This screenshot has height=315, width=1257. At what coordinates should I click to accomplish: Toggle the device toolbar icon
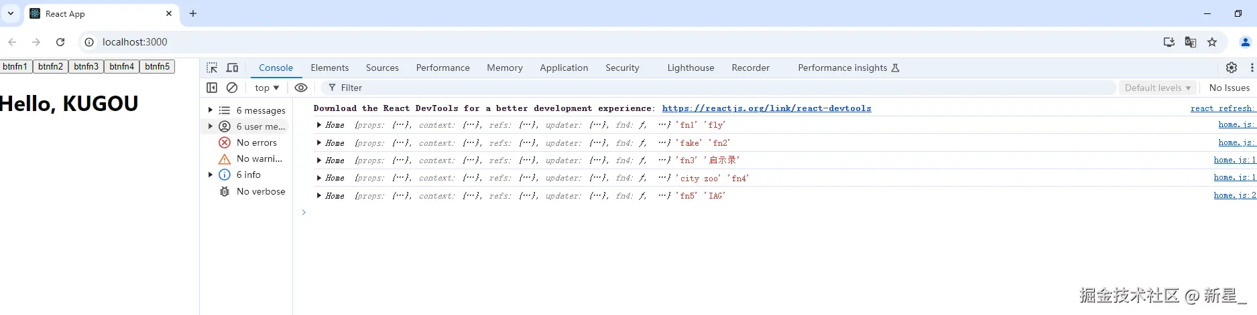pos(232,68)
